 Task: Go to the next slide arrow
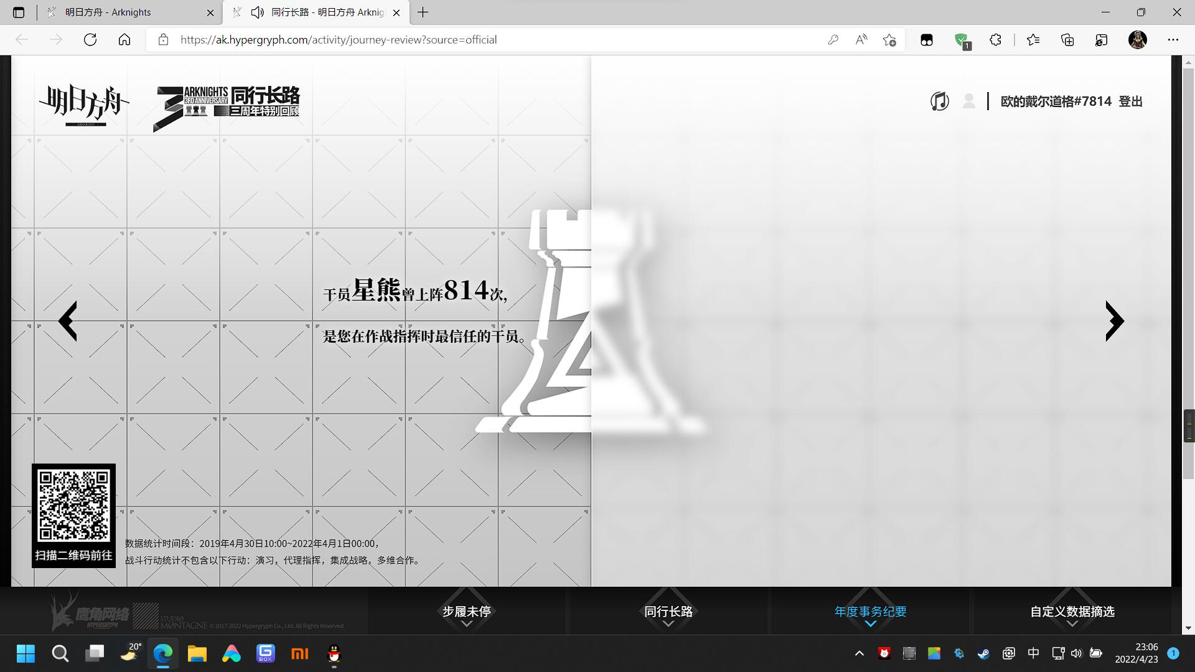click(x=1115, y=321)
